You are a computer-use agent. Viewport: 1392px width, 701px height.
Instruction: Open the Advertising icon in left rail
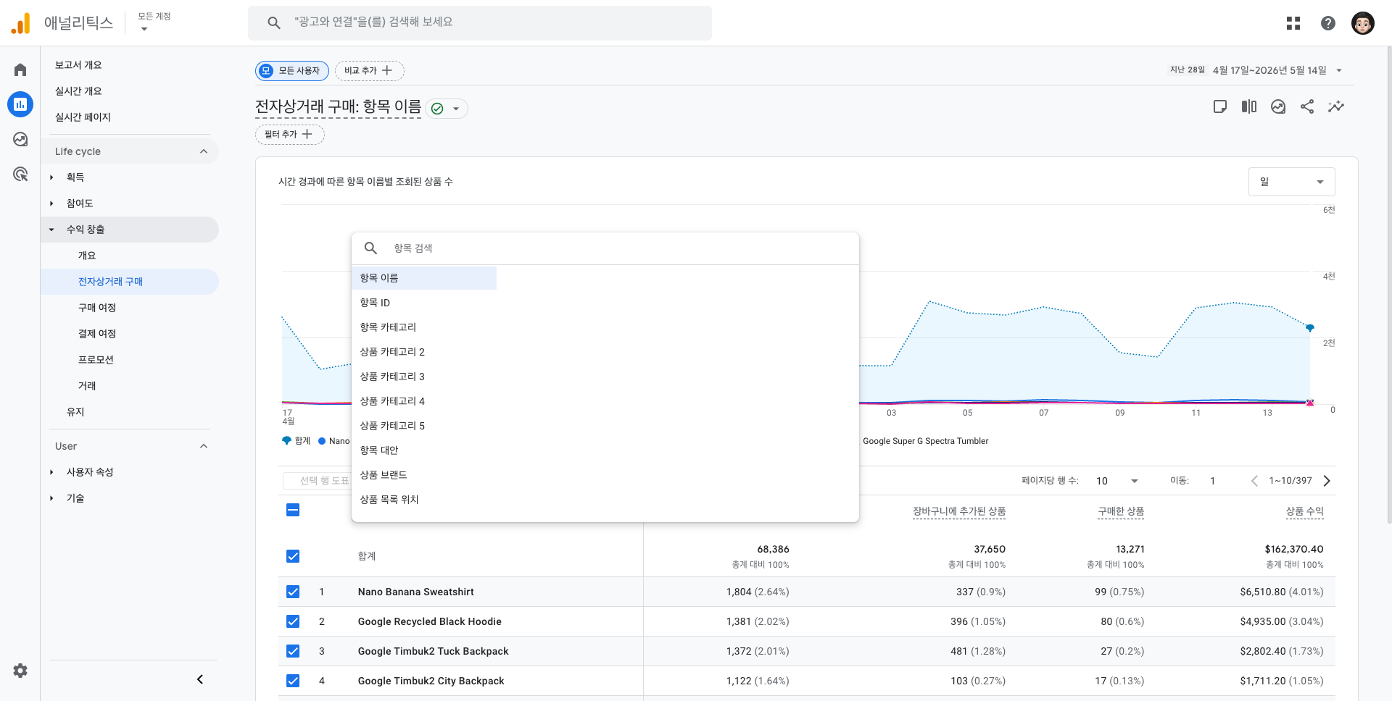20,174
